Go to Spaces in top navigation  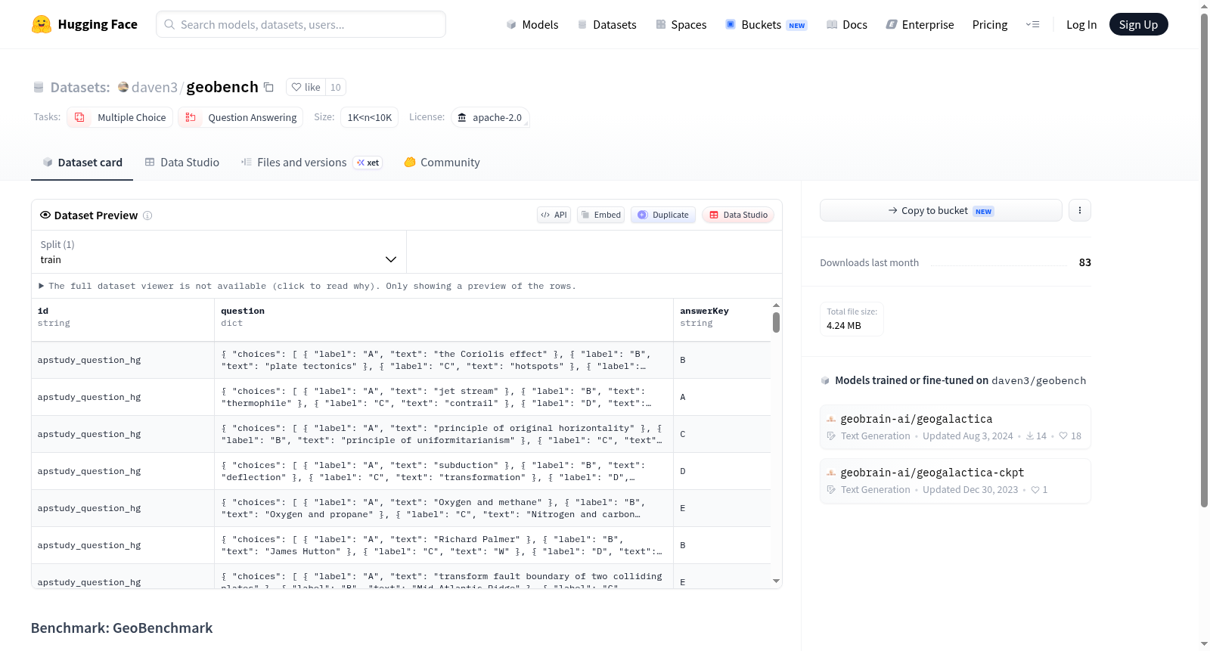coord(681,25)
